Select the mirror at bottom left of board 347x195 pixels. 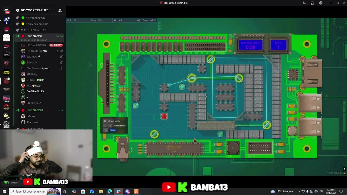(154, 134)
